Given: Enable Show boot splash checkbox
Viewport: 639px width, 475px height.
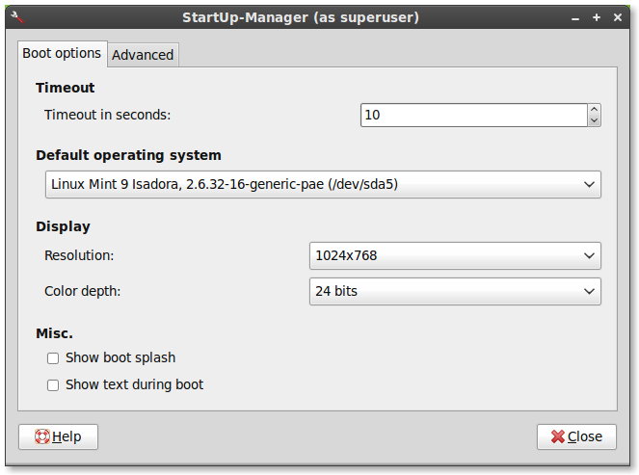Looking at the screenshot, I should coord(53,358).
